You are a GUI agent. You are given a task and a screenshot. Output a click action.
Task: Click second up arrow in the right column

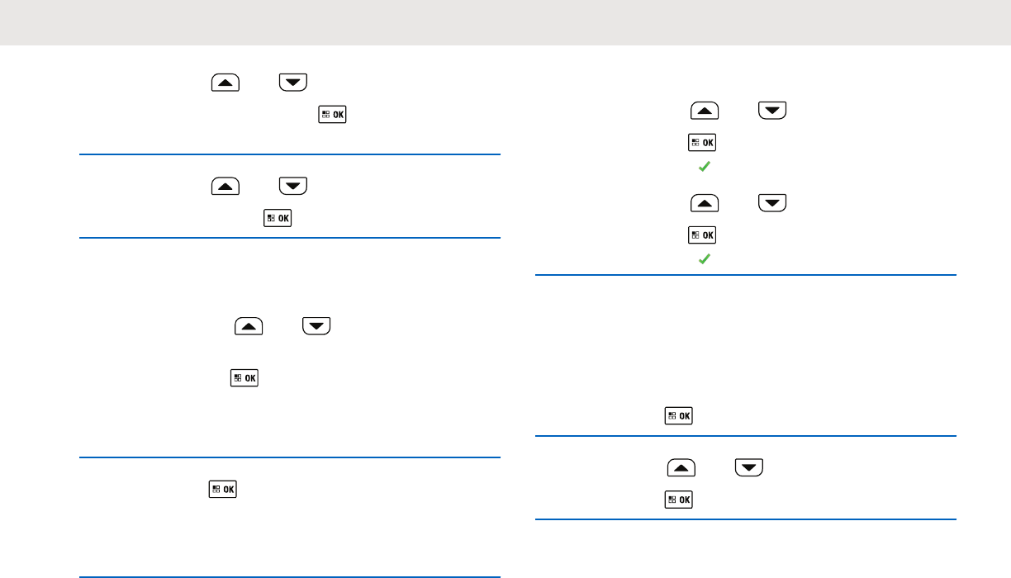pyautogui.click(x=705, y=202)
